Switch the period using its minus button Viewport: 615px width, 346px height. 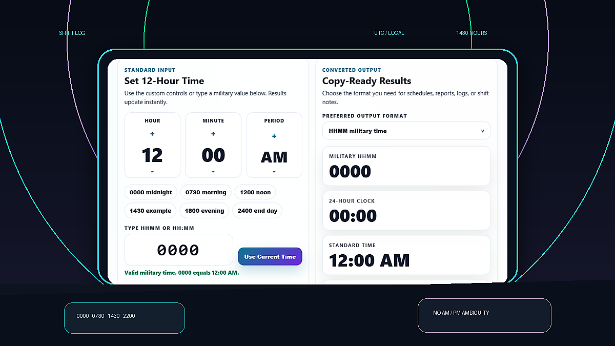point(274,171)
